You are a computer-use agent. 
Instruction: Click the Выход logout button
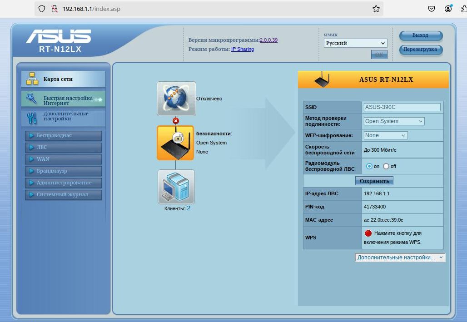421,35
